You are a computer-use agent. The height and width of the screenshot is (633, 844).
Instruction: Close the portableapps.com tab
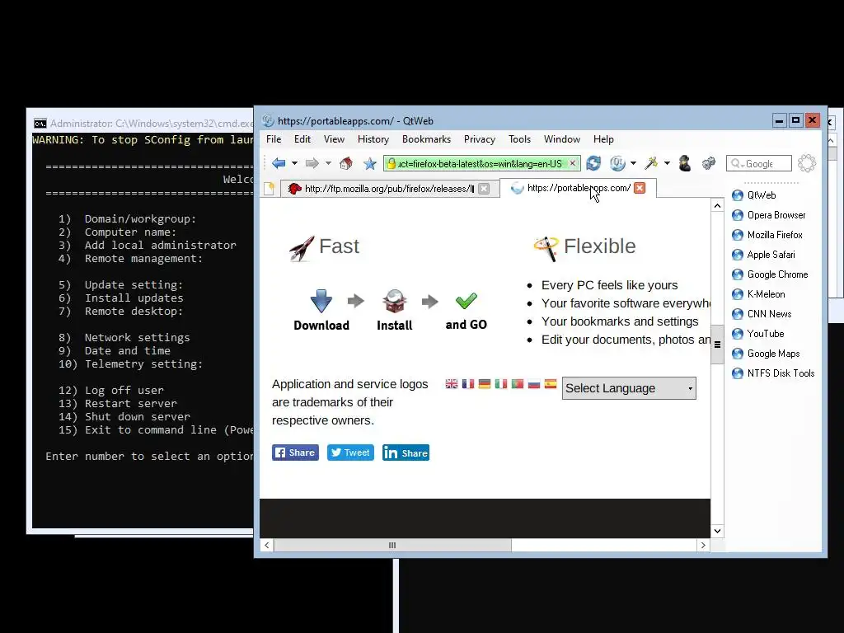coord(640,188)
